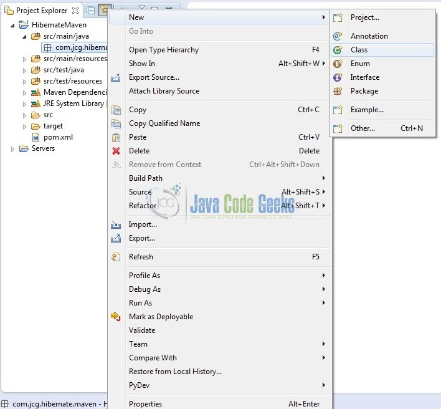Expand the src/main/resources folder
The height and width of the screenshot is (409, 441).
(x=24, y=59)
